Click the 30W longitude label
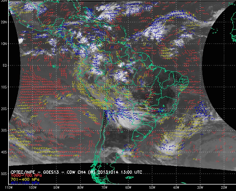Screen dimensions: 236x191 pos(200,187)
